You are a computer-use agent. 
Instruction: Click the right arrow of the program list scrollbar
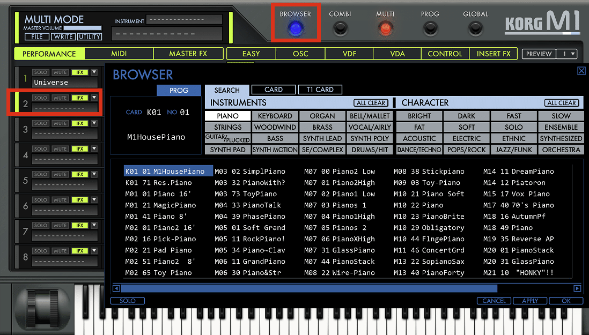coord(577,288)
